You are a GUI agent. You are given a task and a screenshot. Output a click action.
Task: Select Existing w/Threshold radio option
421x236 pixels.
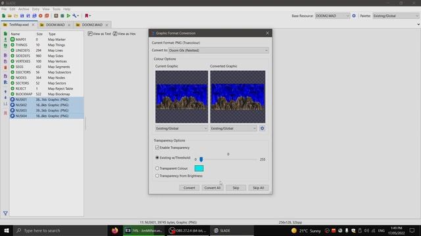click(157, 157)
